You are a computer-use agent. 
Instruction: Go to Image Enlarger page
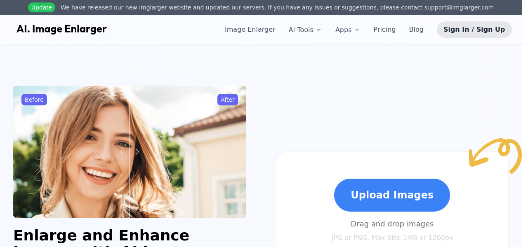250,29
